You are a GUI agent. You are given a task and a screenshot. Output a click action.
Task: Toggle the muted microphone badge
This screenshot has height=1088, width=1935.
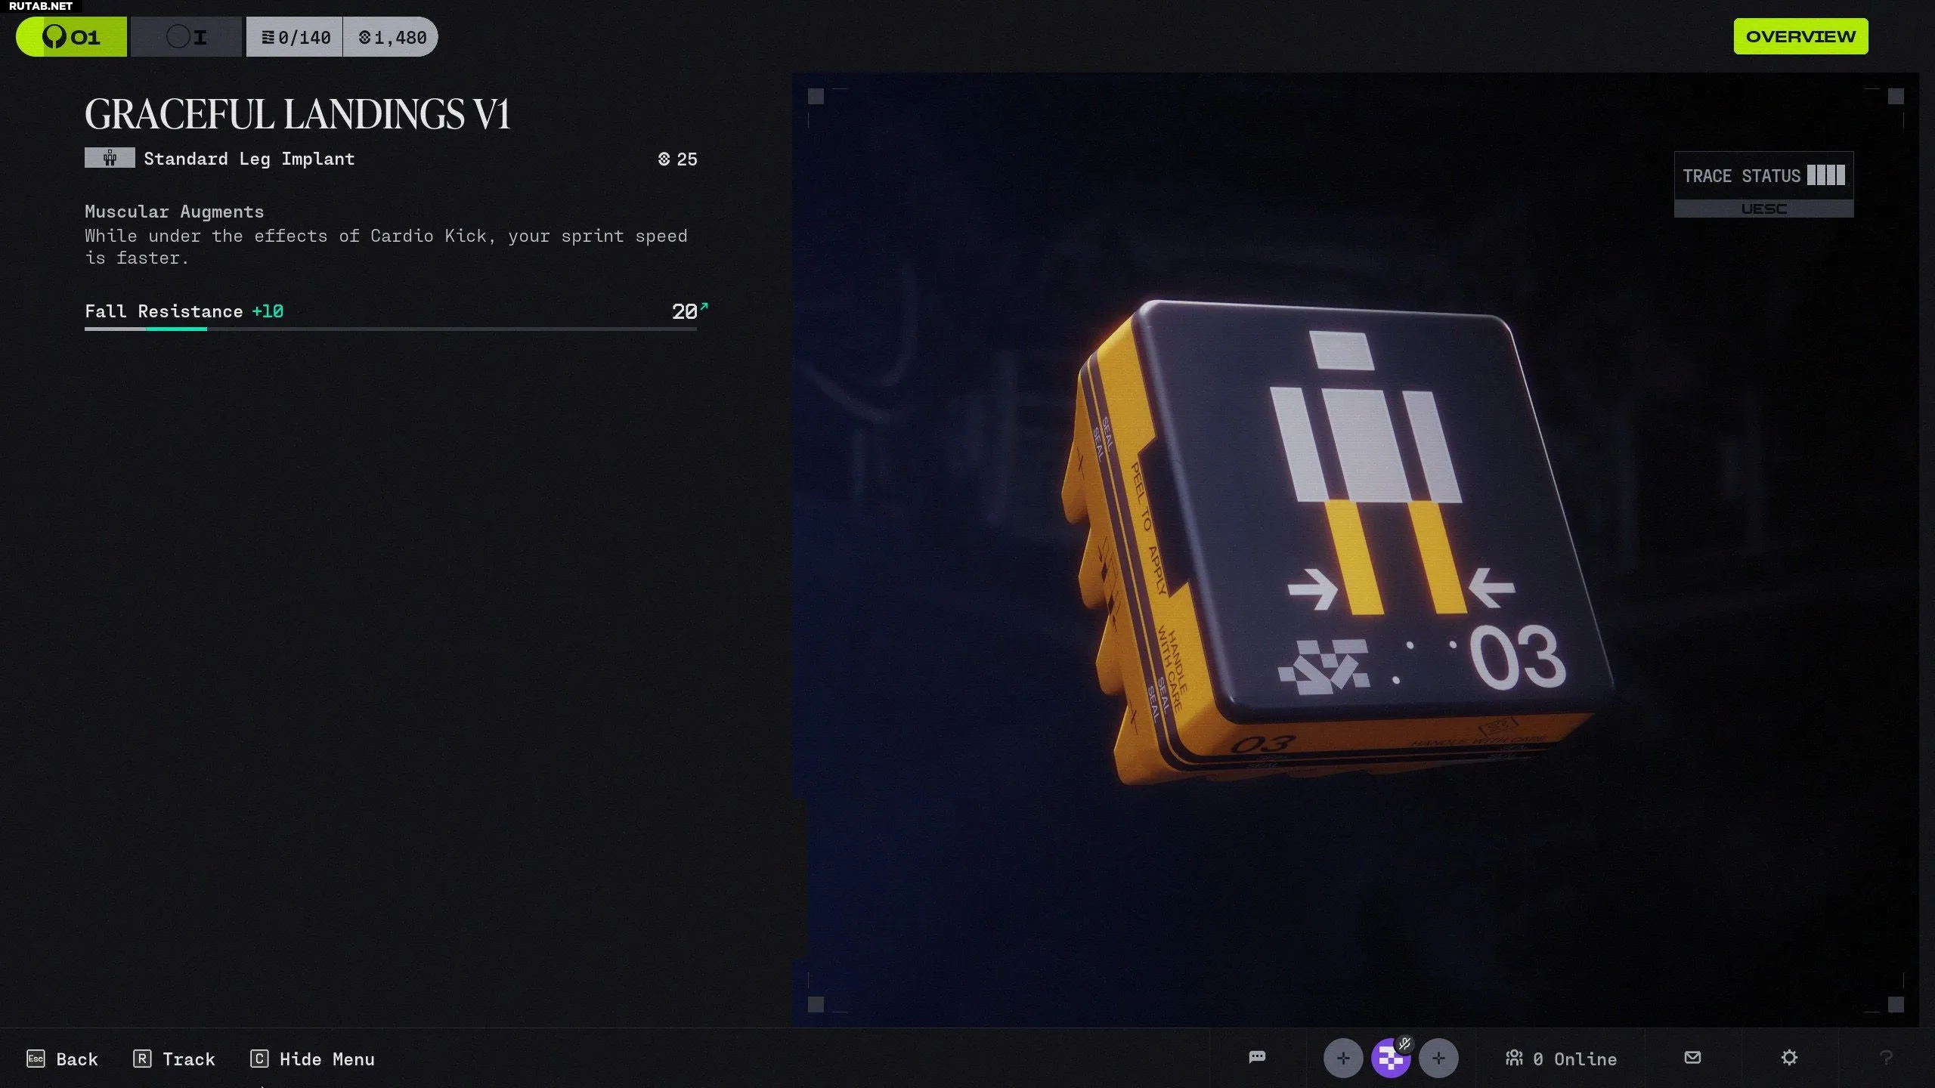click(1404, 1044)
